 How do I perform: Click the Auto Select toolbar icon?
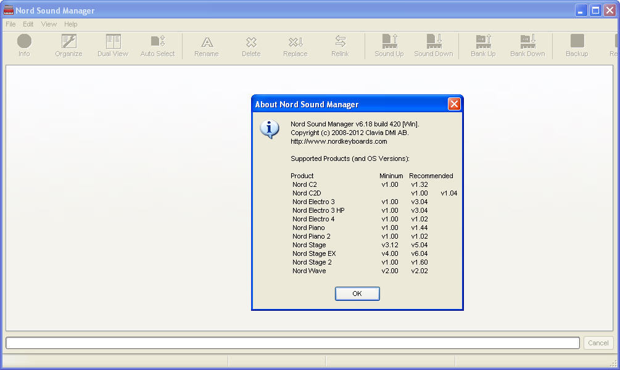157,42
